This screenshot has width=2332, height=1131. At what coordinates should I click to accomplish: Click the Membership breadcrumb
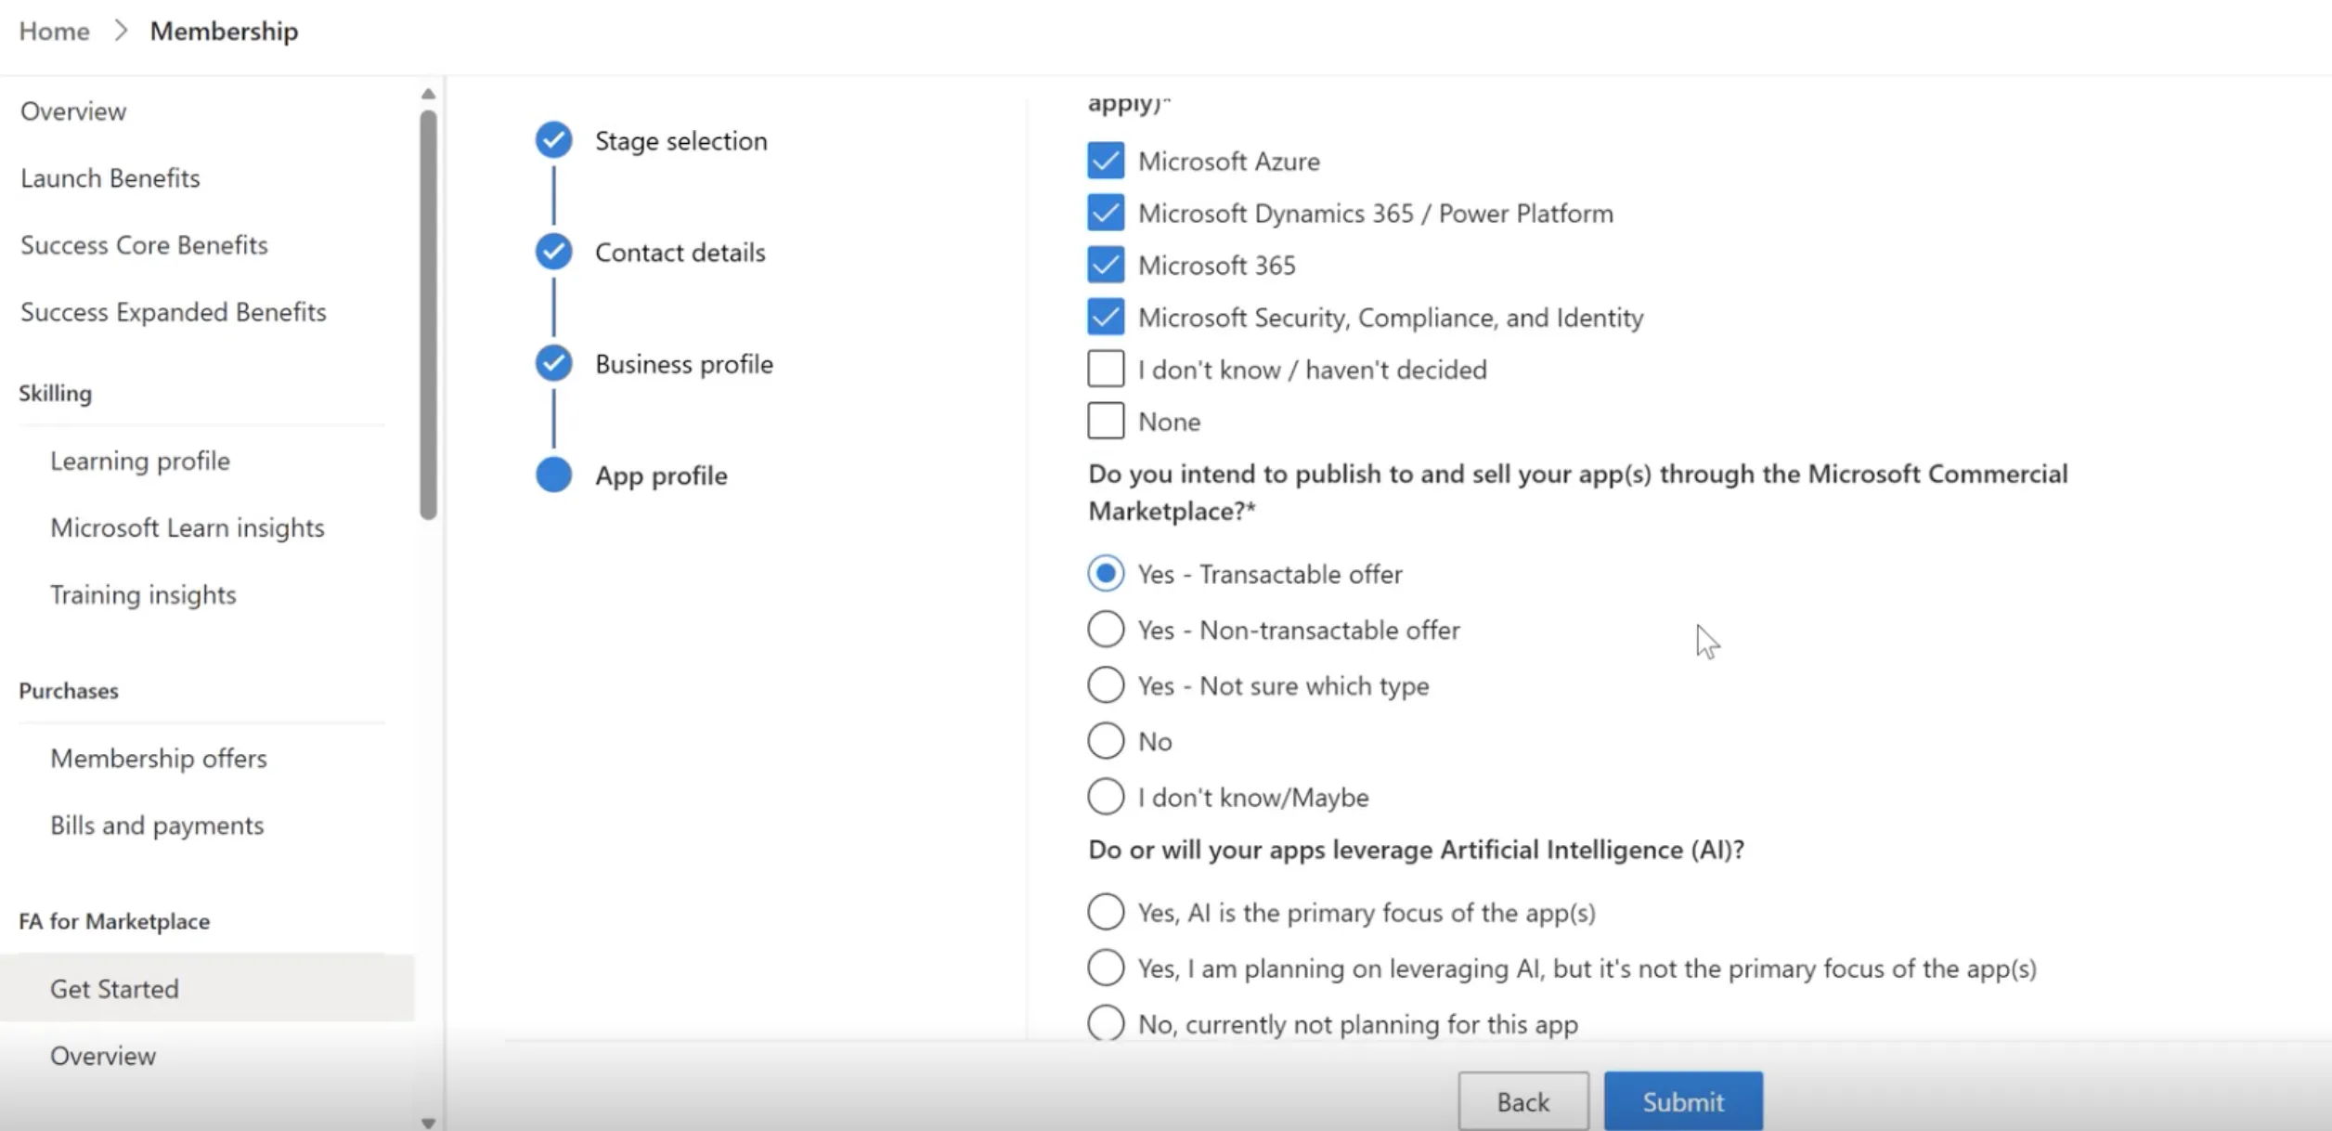pos(224,31)
